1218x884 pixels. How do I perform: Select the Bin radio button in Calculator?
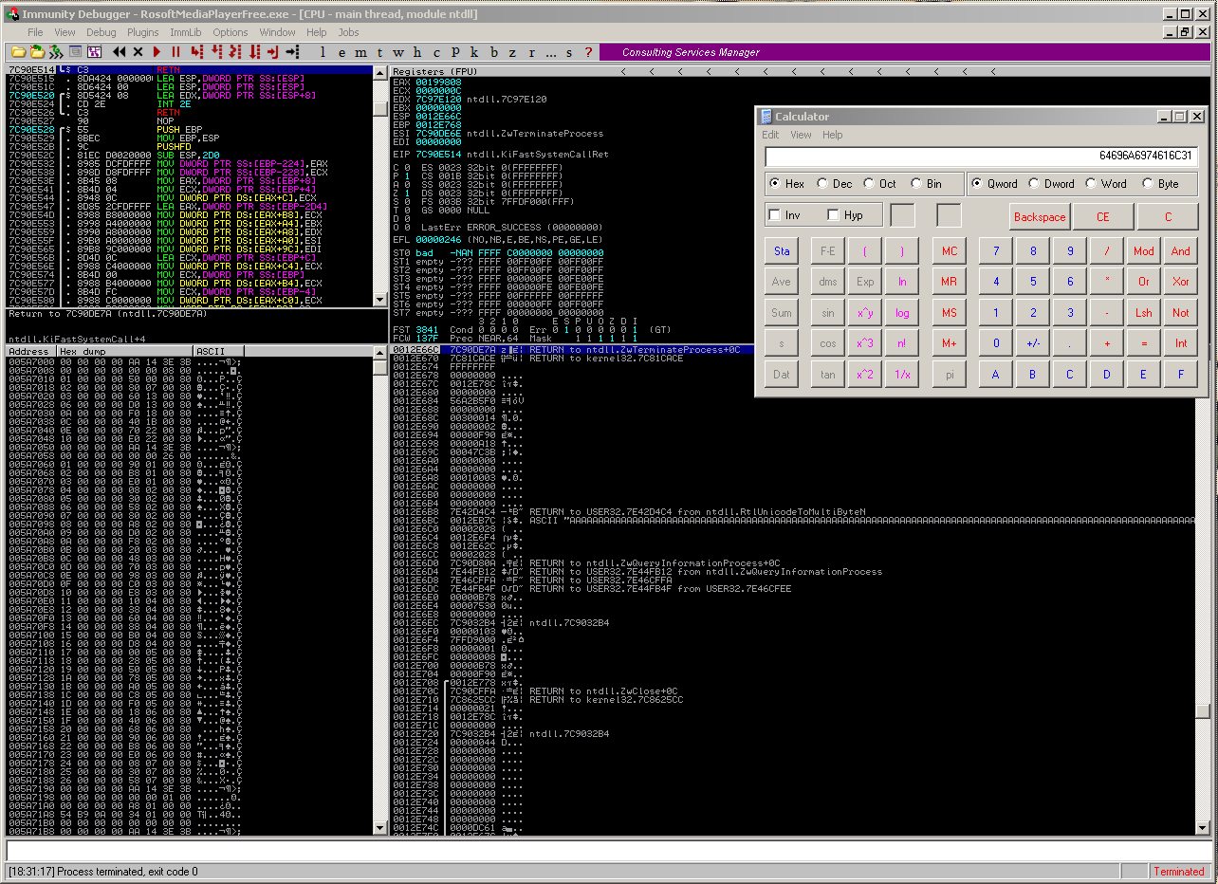click(x=927, y=184)
